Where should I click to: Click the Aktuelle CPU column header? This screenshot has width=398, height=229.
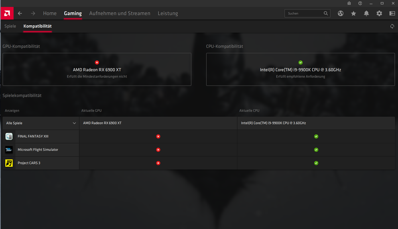pos(249,111)
